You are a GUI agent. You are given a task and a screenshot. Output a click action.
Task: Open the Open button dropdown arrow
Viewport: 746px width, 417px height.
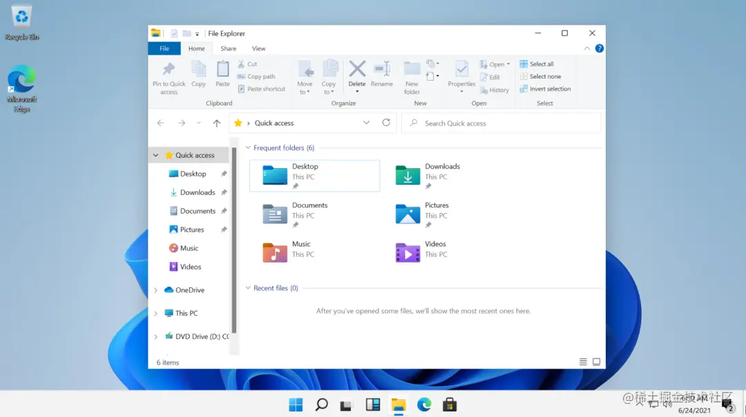click(508, 64)
